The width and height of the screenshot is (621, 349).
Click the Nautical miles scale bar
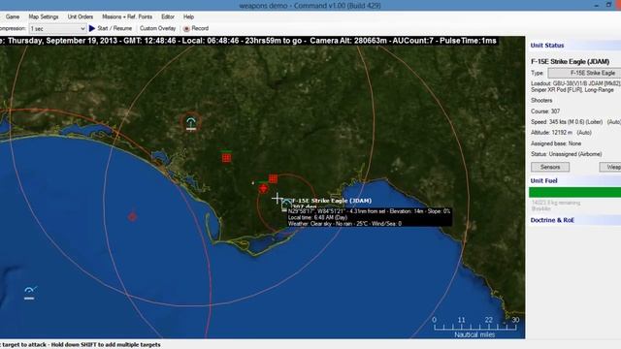pos(474,328)
